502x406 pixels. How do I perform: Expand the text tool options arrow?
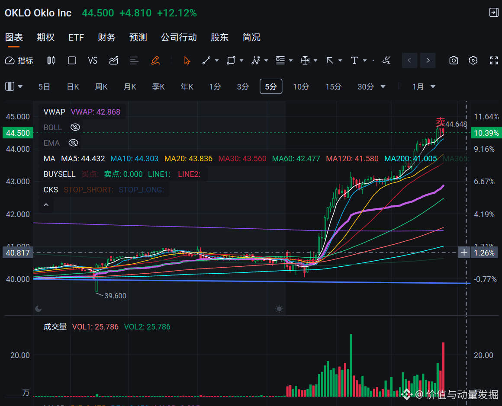coord(365,61)
